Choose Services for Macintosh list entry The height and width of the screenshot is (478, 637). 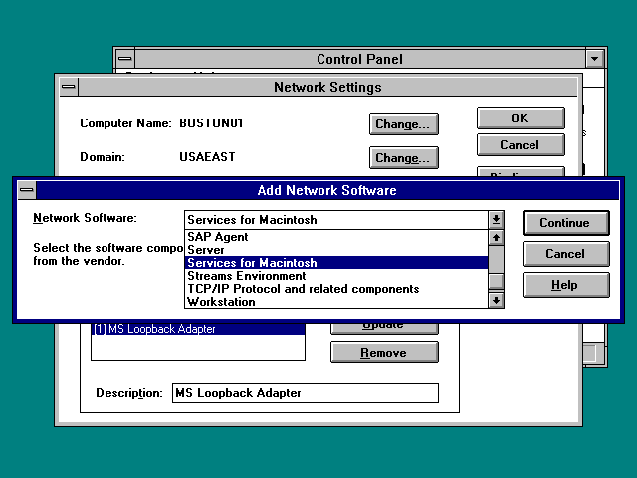click(x=336, y=263)
